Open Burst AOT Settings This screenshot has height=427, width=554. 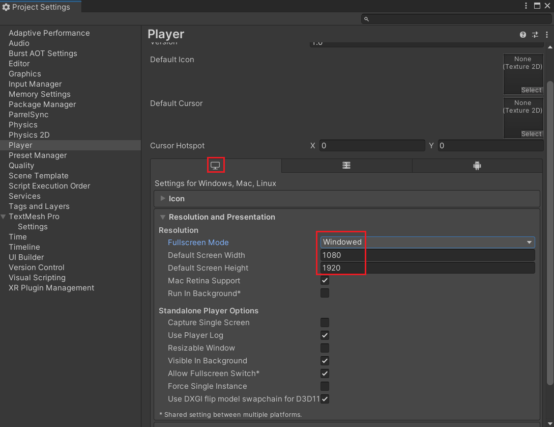tap(43, 54)
